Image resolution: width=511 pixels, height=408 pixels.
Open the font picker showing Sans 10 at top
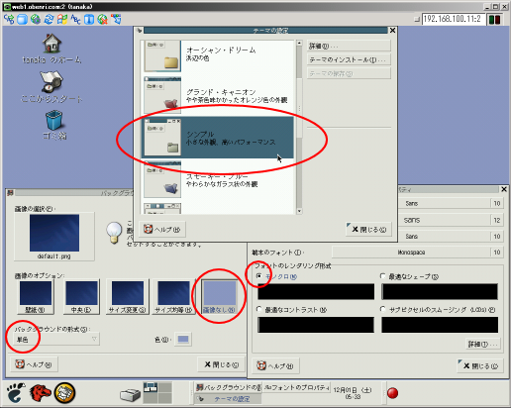click(x=451, y=203)
